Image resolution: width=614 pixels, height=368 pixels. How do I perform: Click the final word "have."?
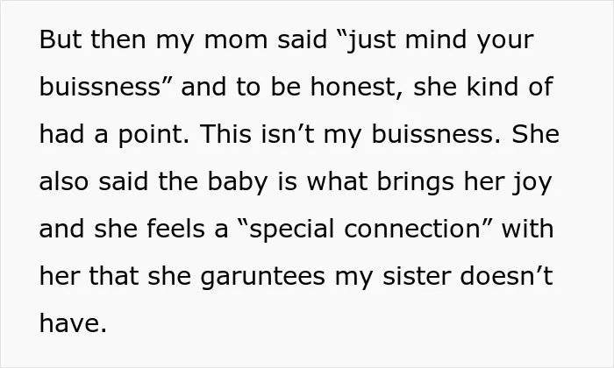tap(73, 323)
